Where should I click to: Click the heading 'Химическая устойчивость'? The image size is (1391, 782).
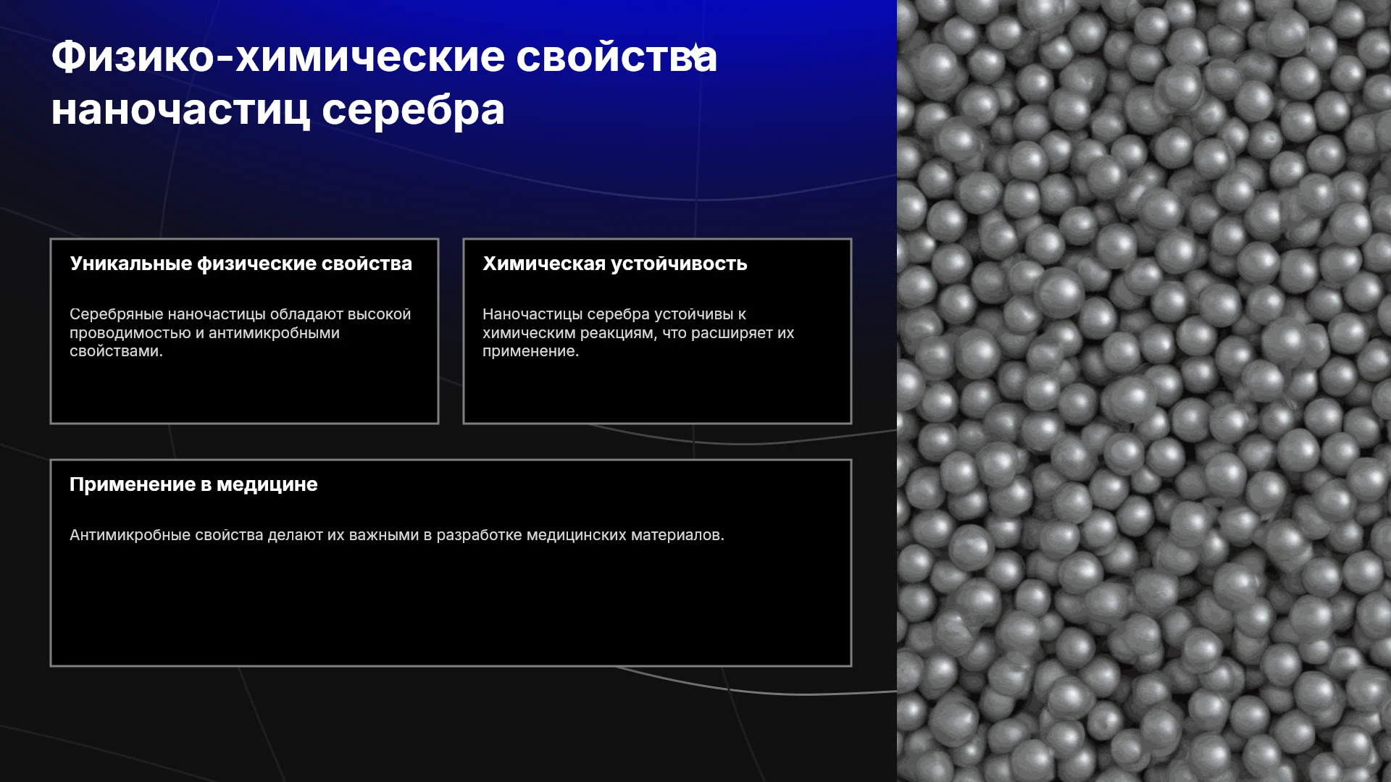614,264
